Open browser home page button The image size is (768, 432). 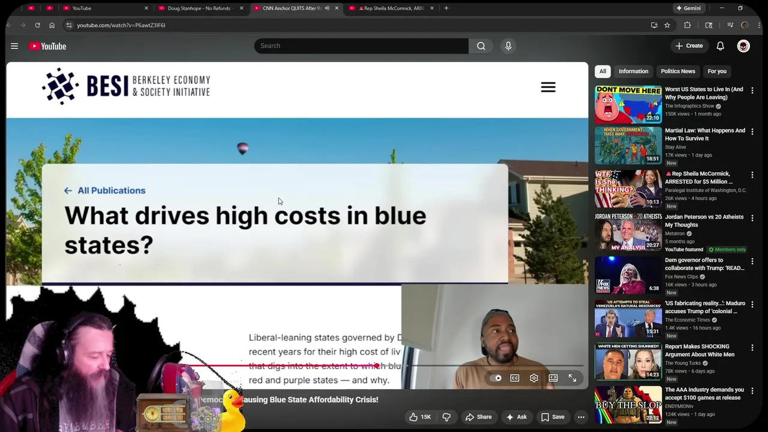(x=52, y=25)
